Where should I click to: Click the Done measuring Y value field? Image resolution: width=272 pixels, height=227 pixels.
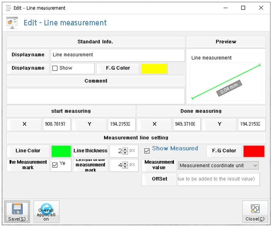coord(252,125)
